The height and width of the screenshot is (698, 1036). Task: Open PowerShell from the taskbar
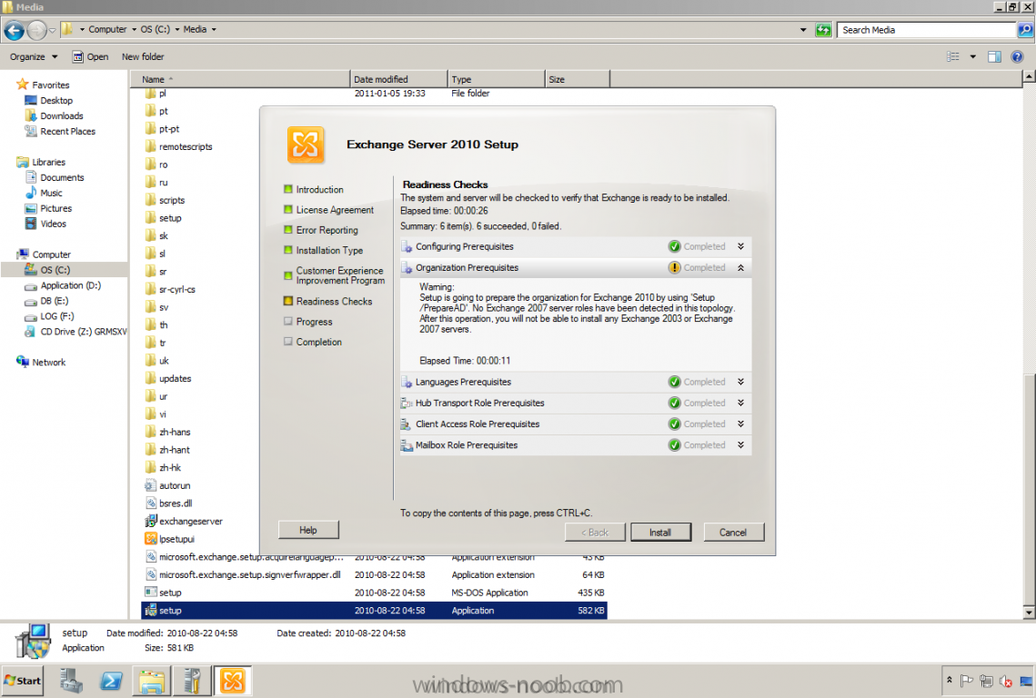point(111,681)
